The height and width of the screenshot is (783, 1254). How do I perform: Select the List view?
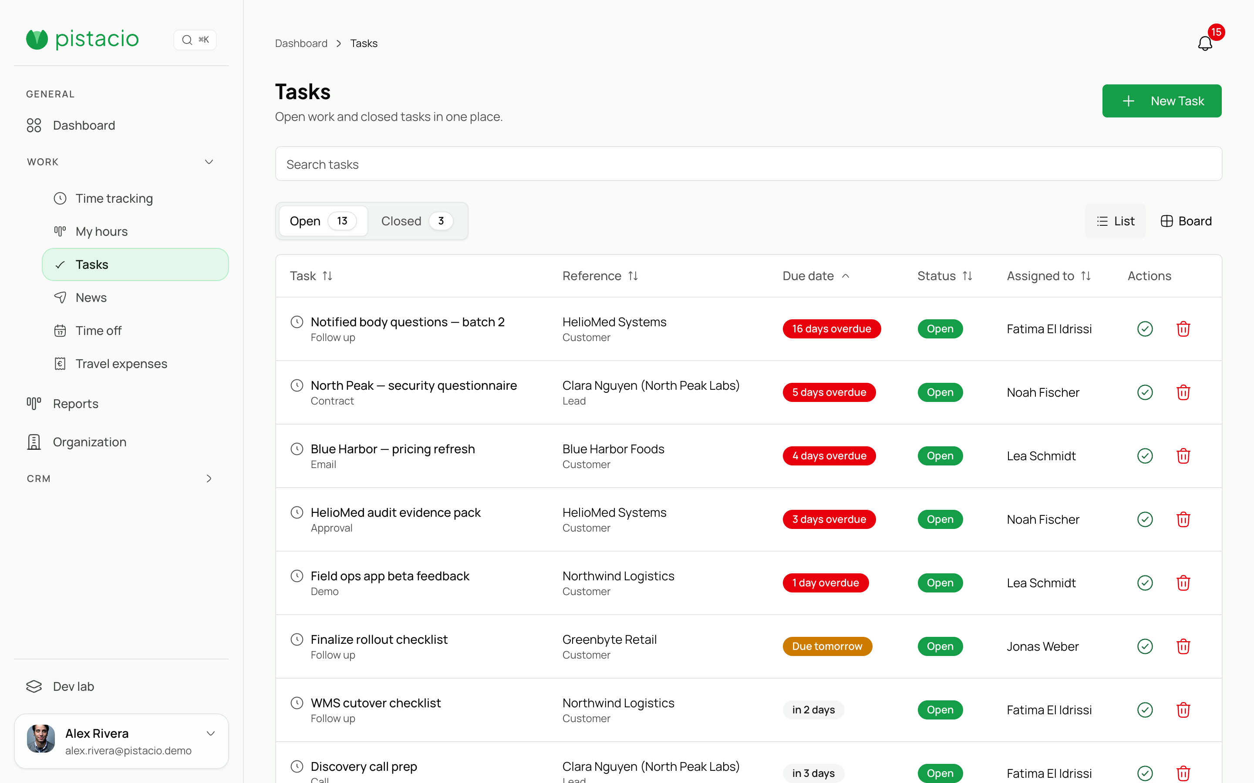pos(1115,221)
